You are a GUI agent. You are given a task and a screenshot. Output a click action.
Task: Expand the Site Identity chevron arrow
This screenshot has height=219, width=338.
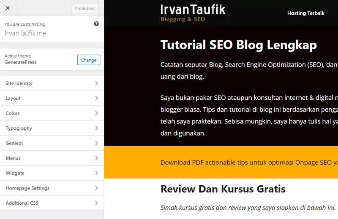point(97,83)
